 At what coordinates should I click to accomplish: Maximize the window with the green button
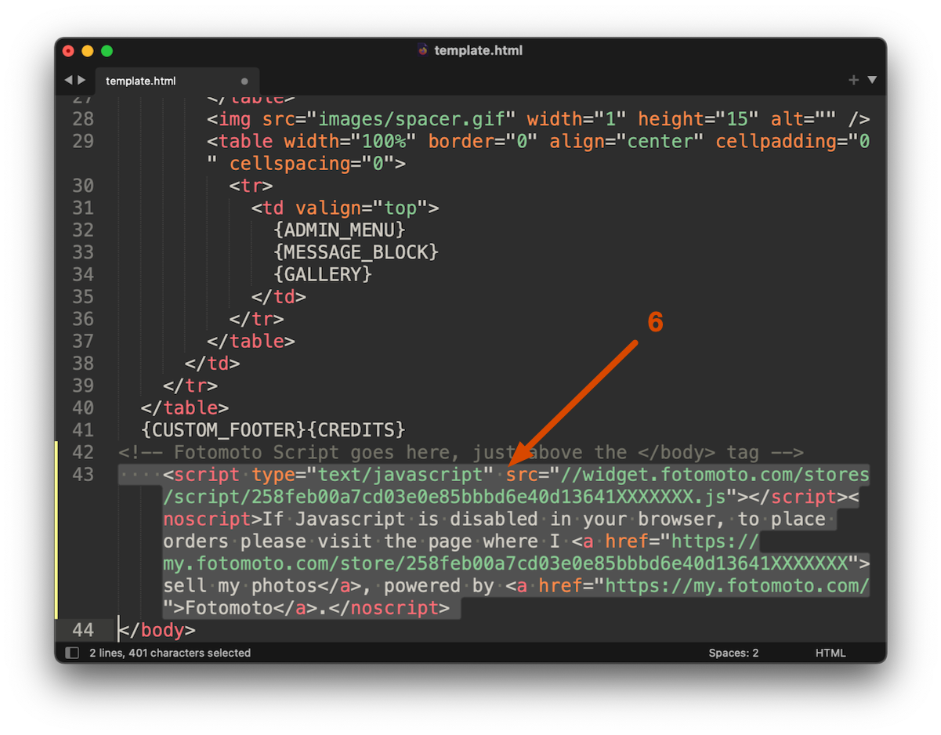click(x=107, y=51)
